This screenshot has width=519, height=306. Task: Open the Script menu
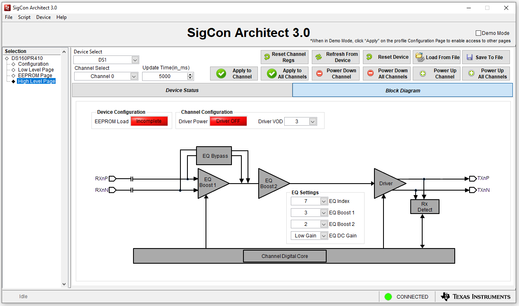pyautogui.click(x=24, y=17)
